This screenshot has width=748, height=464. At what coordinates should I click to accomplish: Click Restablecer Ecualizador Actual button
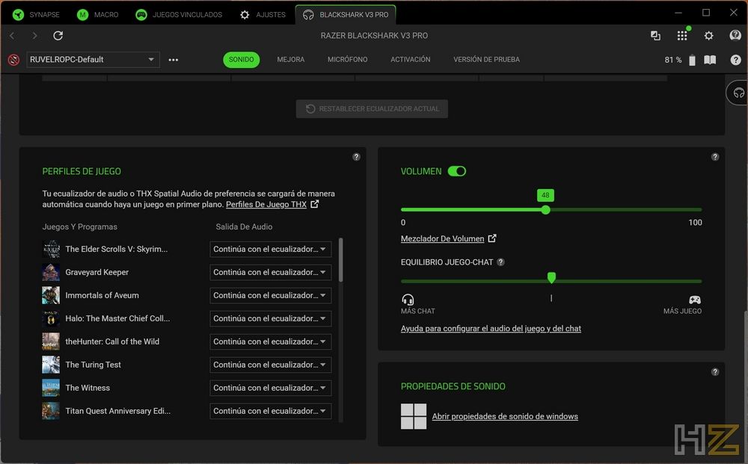click(x=372, y=108)
